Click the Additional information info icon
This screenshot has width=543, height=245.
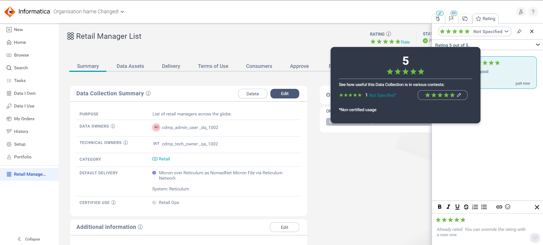click(140, 227)
